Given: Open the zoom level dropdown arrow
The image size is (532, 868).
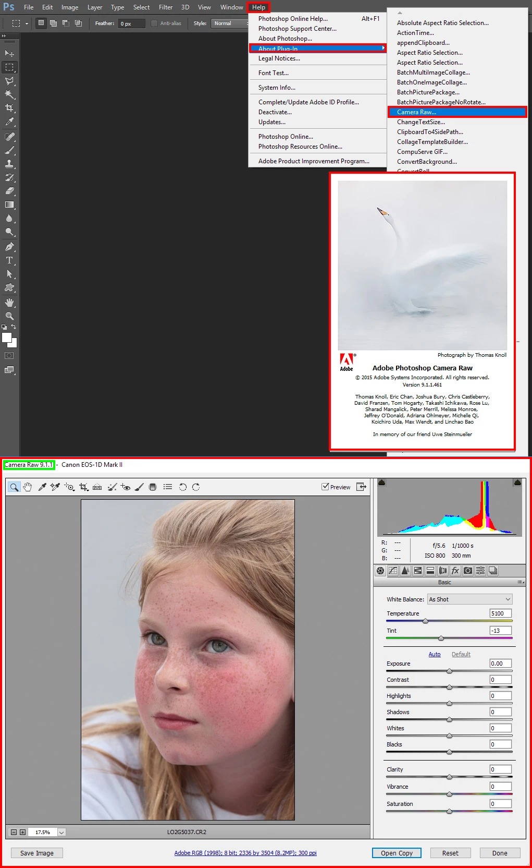Looking at the screenshot, I should coord(61,832).
